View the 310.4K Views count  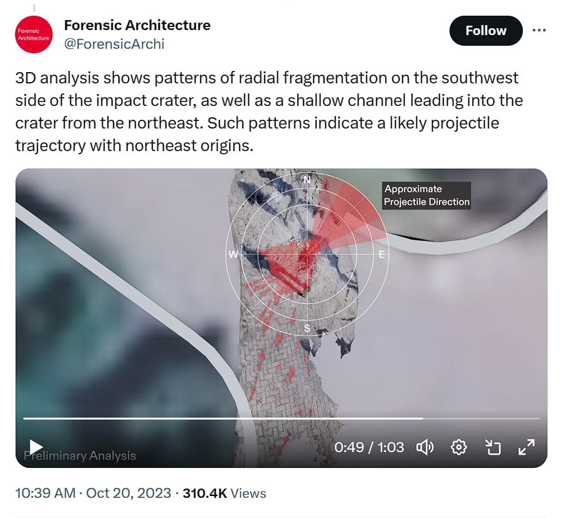224,493
